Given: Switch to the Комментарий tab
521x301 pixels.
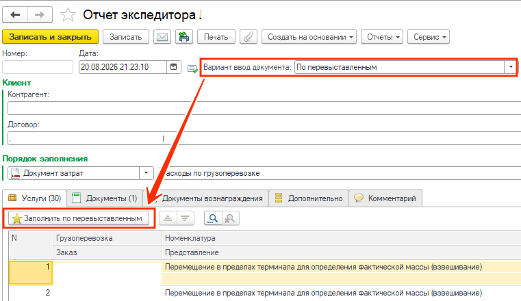Looking at the screenshot, I should click(x=385, y=198).
